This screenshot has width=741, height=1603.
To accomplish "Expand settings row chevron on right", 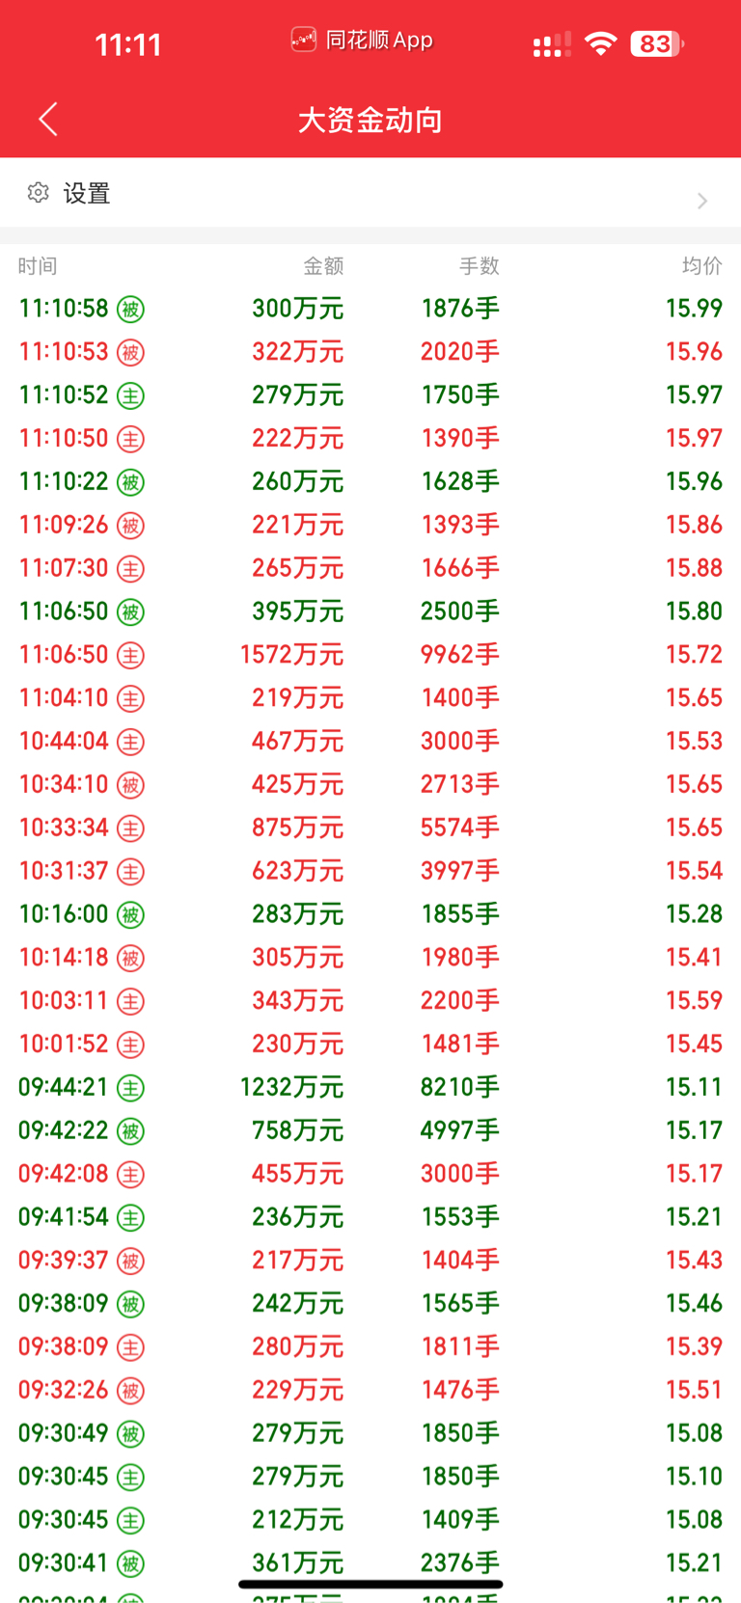I will [702, 201].
